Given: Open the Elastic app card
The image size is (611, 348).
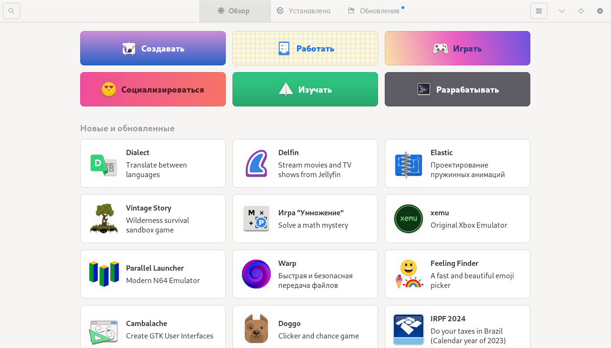Looking at the screenshot, I should pyautogui.click(x=457, y=163).
